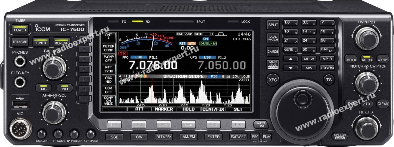Image resolution: width=394 pixels, height=147 pixels.
Task: Open the FILTER selection
Action: point(213,137)
